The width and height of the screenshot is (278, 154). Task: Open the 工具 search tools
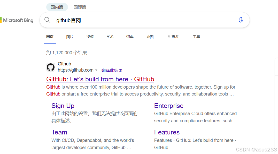pyautogui.click(x=196, y=37)
